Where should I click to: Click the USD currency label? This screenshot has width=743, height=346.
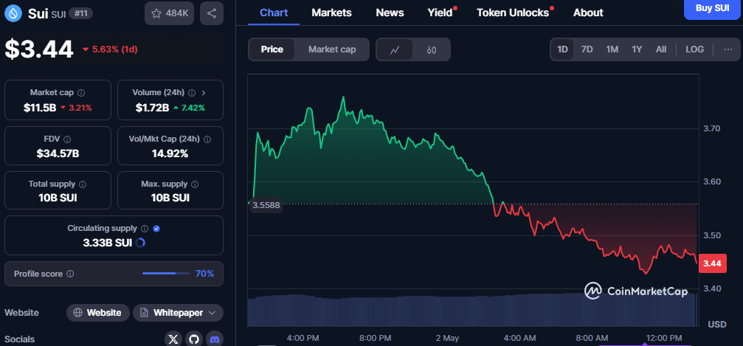point(717,324)
